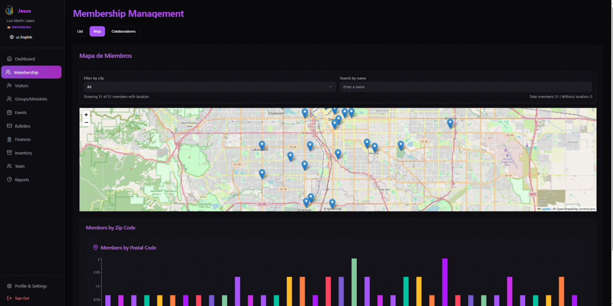
Task: Open the Filter by city dropdown
Action: click(x=210, y=87)
